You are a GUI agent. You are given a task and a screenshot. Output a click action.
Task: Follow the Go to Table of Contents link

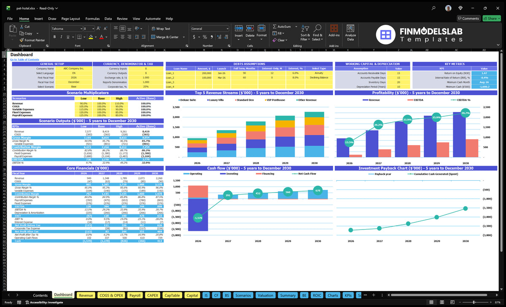24,59
